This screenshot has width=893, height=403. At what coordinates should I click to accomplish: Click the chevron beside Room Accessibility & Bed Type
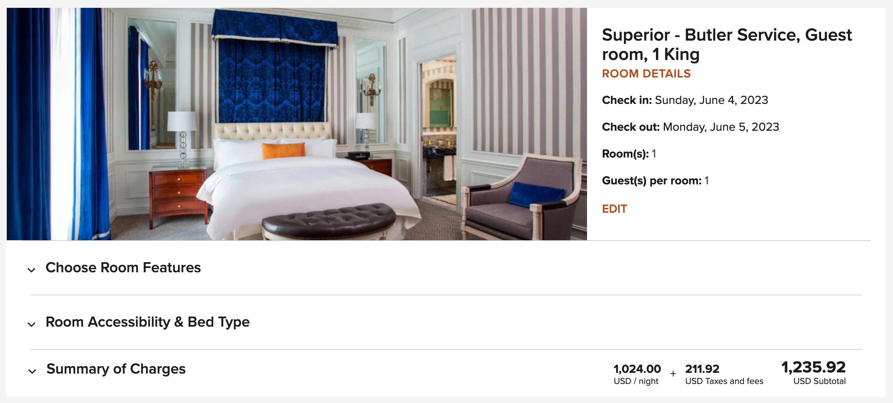[x=32, y=324]
